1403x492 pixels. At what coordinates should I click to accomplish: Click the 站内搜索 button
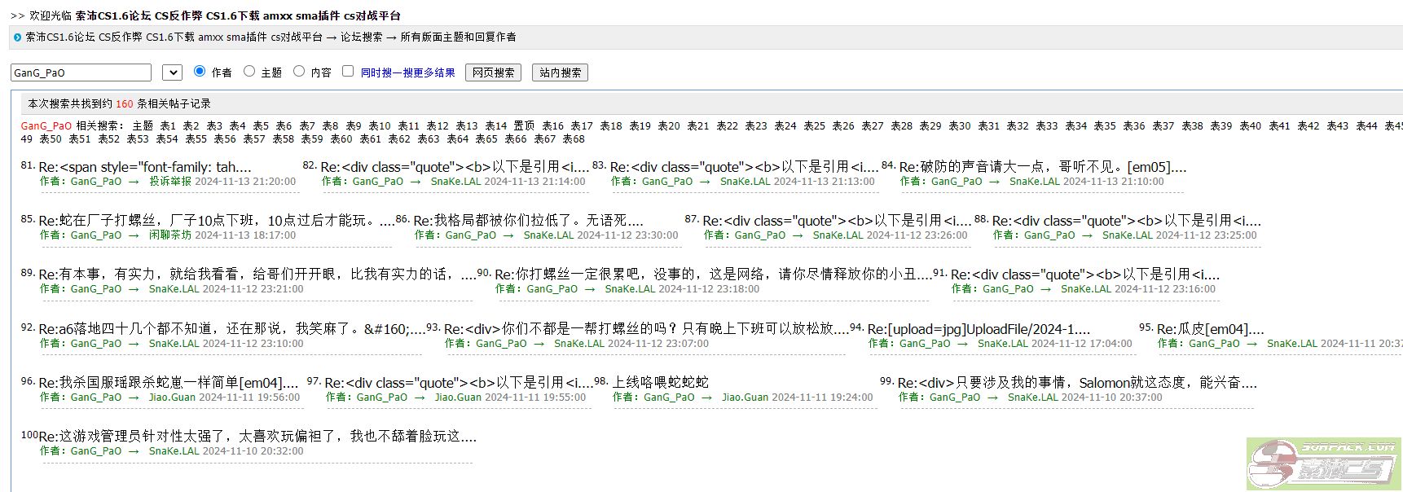pos(560,72)
